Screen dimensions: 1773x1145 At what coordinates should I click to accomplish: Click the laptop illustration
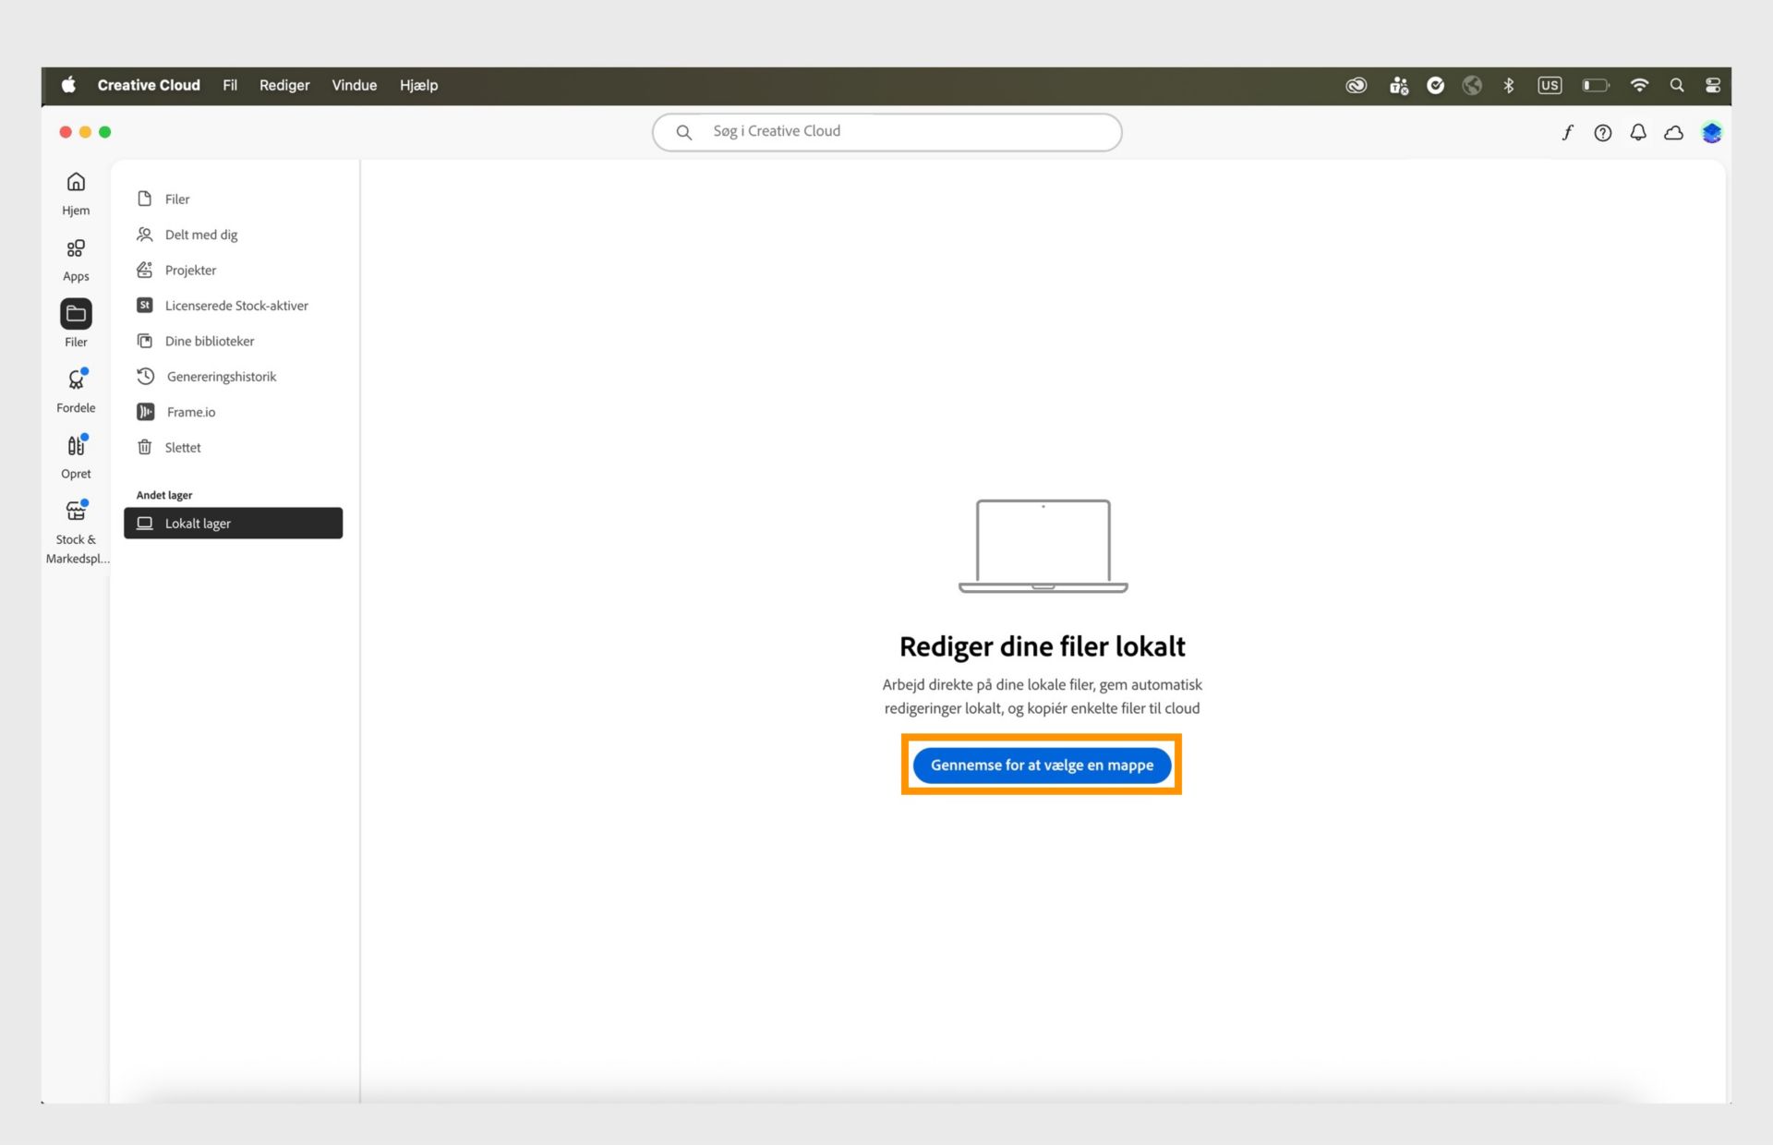tap(1043, 547)
